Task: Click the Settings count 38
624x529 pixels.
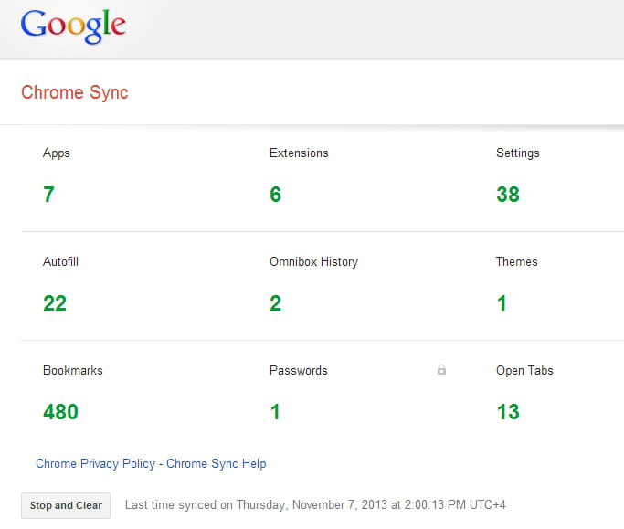Action: 508,195
